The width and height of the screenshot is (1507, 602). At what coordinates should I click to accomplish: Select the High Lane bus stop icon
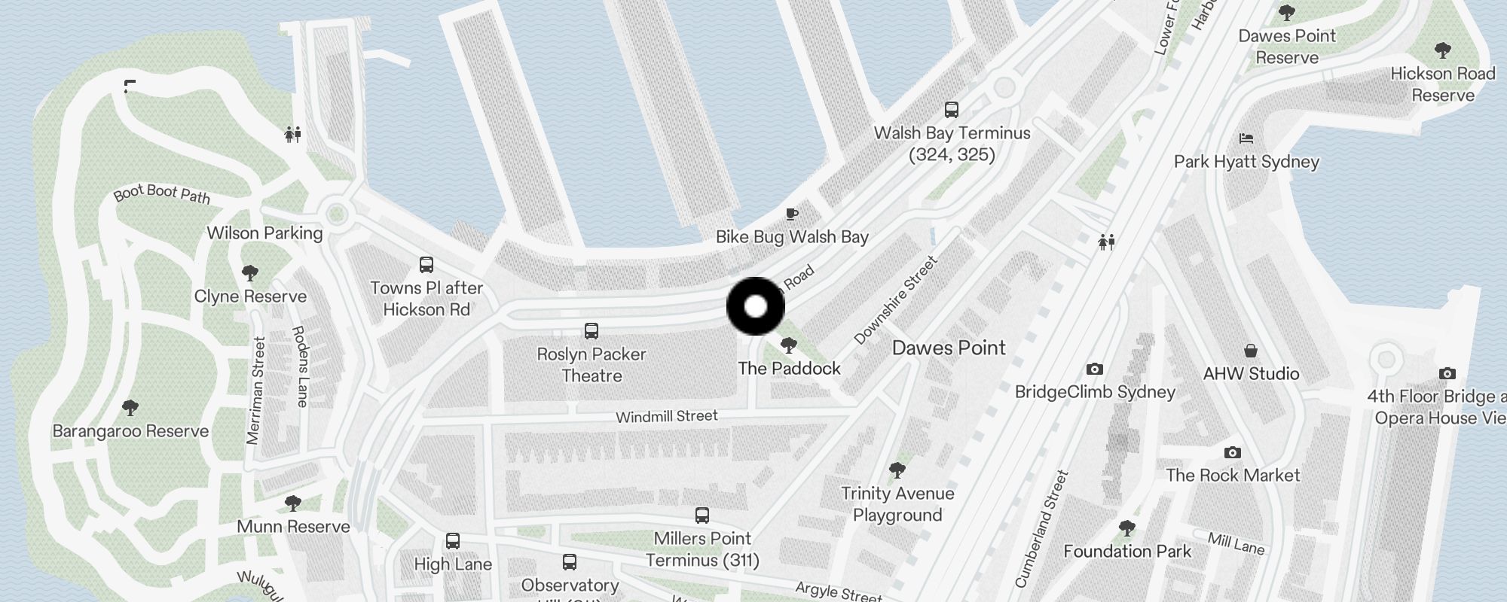453,541
